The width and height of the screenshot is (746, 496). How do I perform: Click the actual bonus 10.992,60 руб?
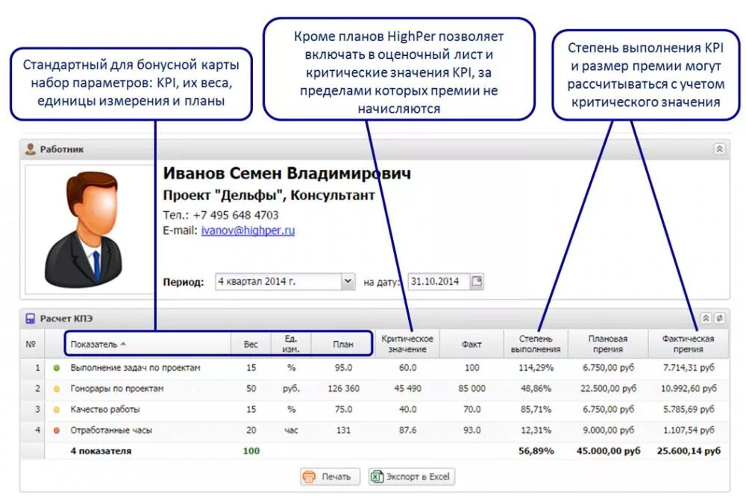689,389
